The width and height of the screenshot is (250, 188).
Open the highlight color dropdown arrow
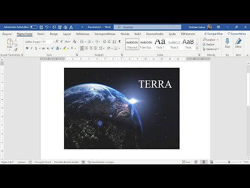pyautogui.click(x=68, y=49)
